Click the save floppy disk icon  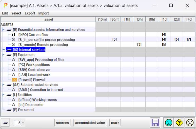click(x=155, y=123)
